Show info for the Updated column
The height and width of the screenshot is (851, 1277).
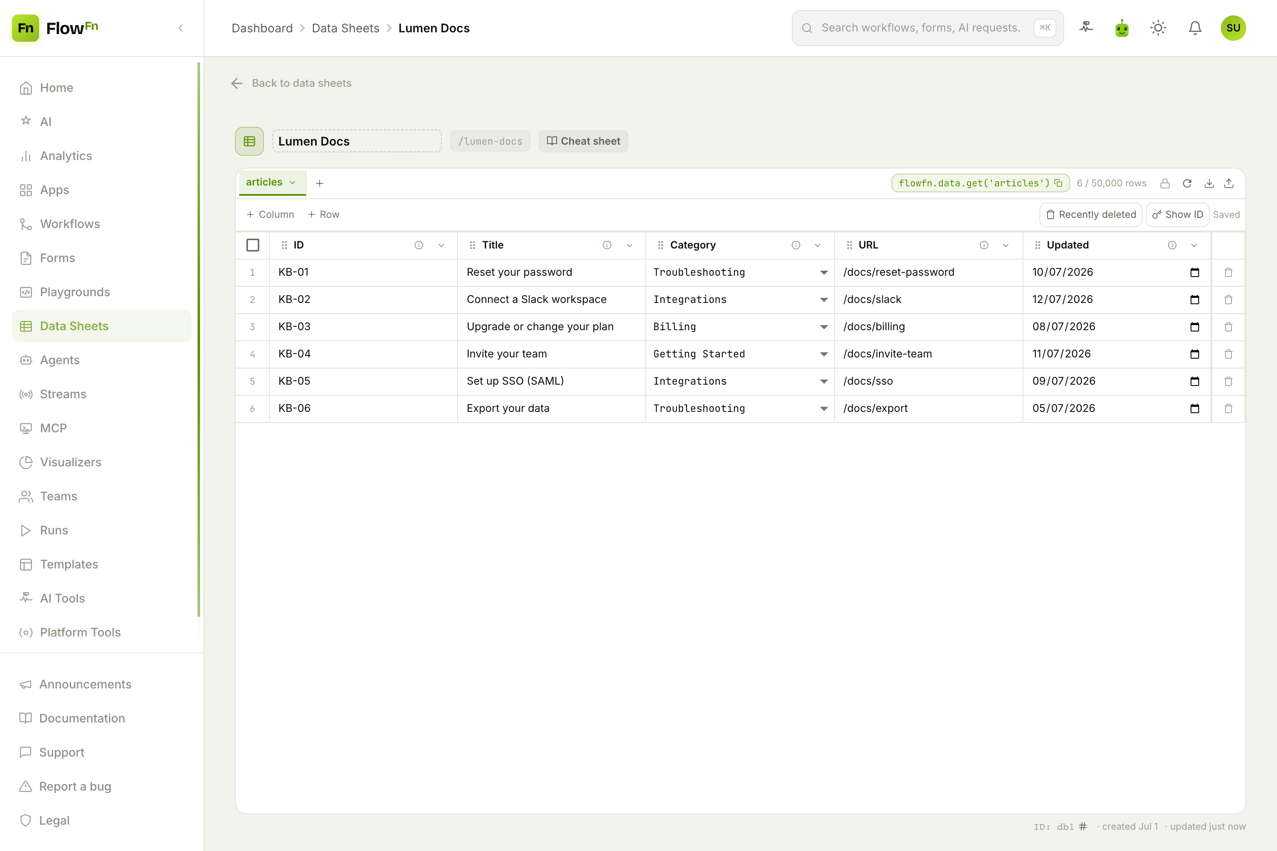click(x=1172, y=246)
